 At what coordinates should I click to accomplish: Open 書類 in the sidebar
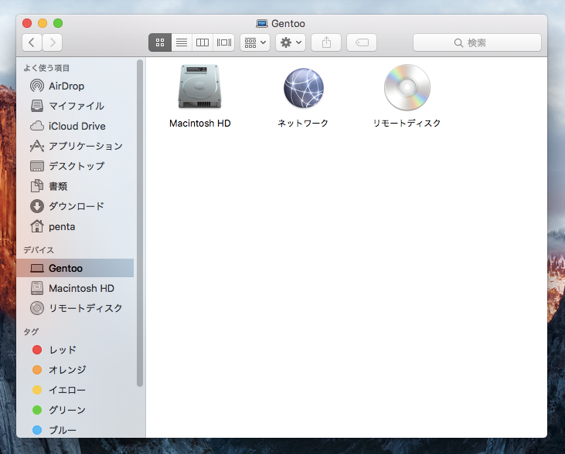click(75, 186)
